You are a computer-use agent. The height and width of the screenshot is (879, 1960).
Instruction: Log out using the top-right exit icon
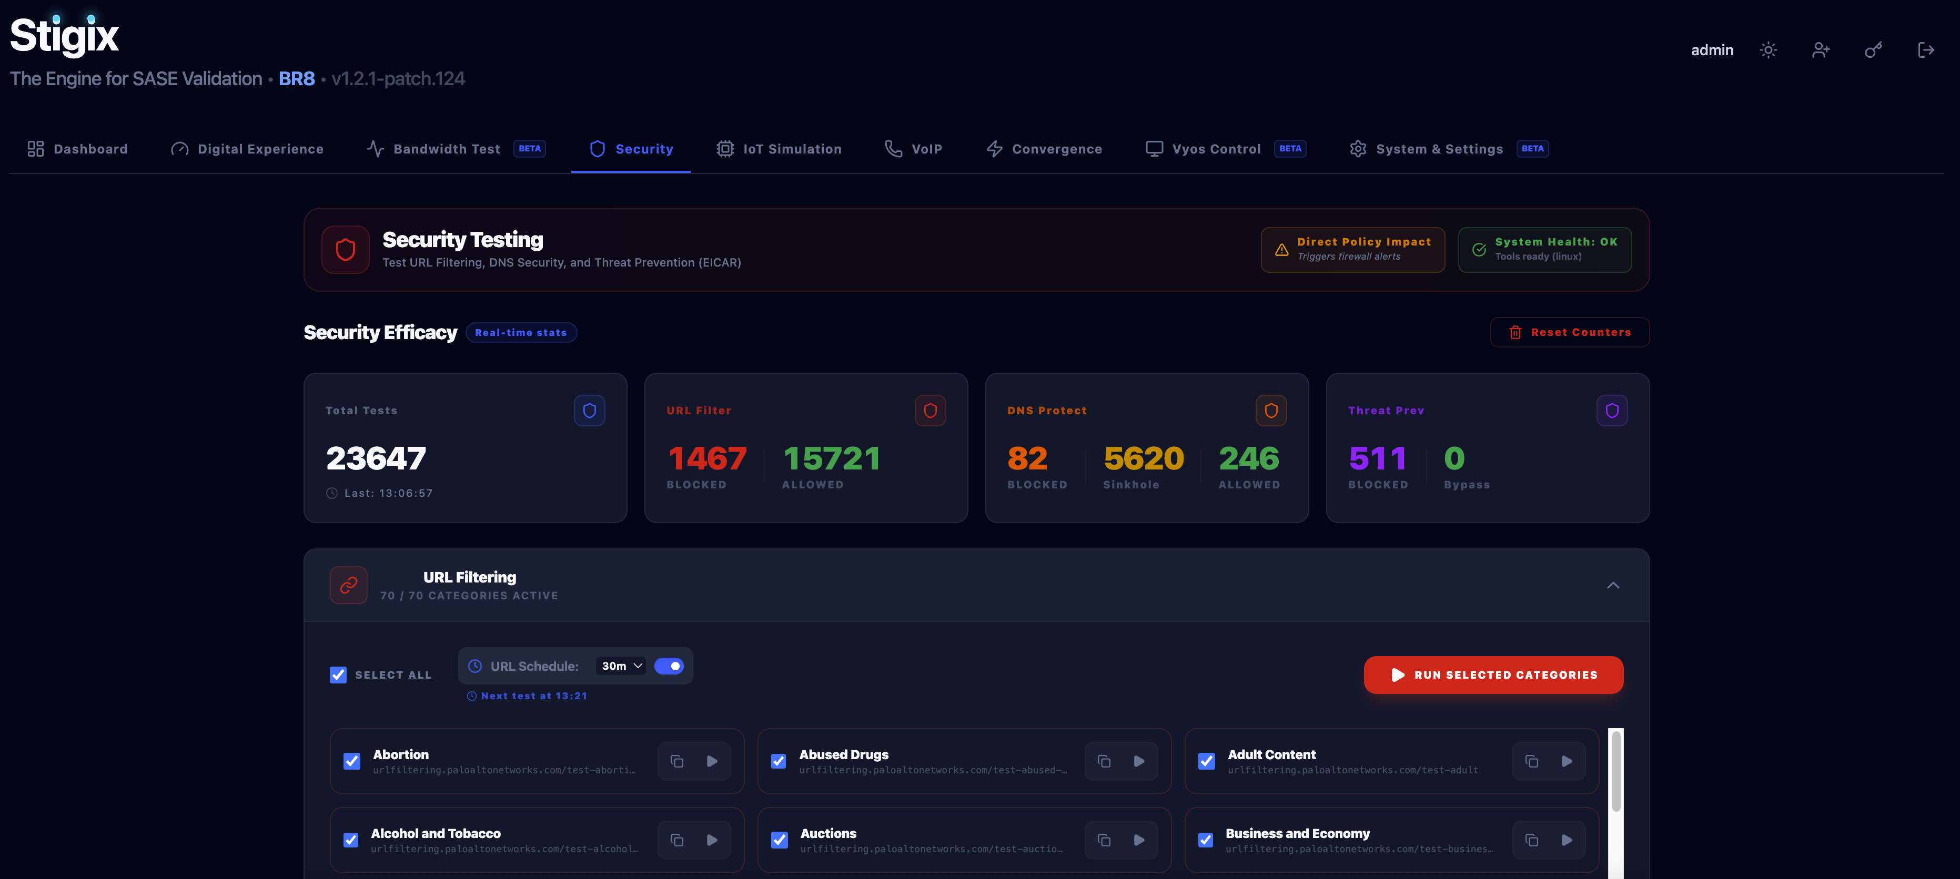coord(1926,49)
